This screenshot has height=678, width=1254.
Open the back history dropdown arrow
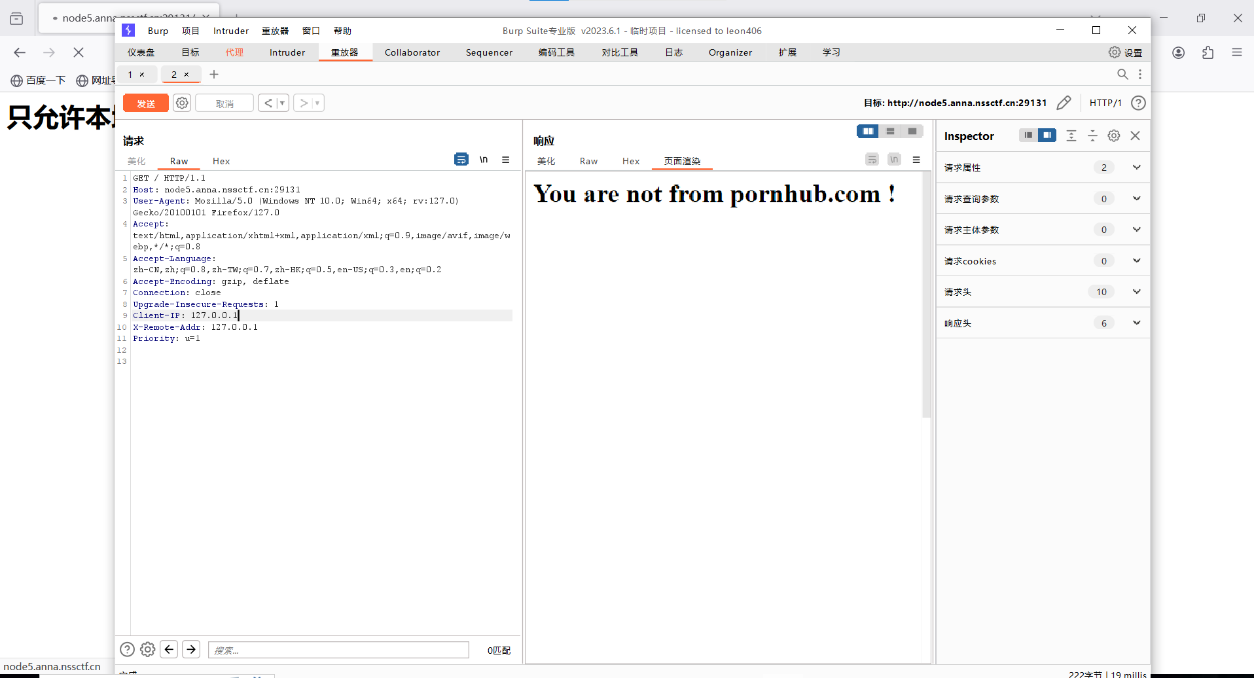(x=283, y=103)
